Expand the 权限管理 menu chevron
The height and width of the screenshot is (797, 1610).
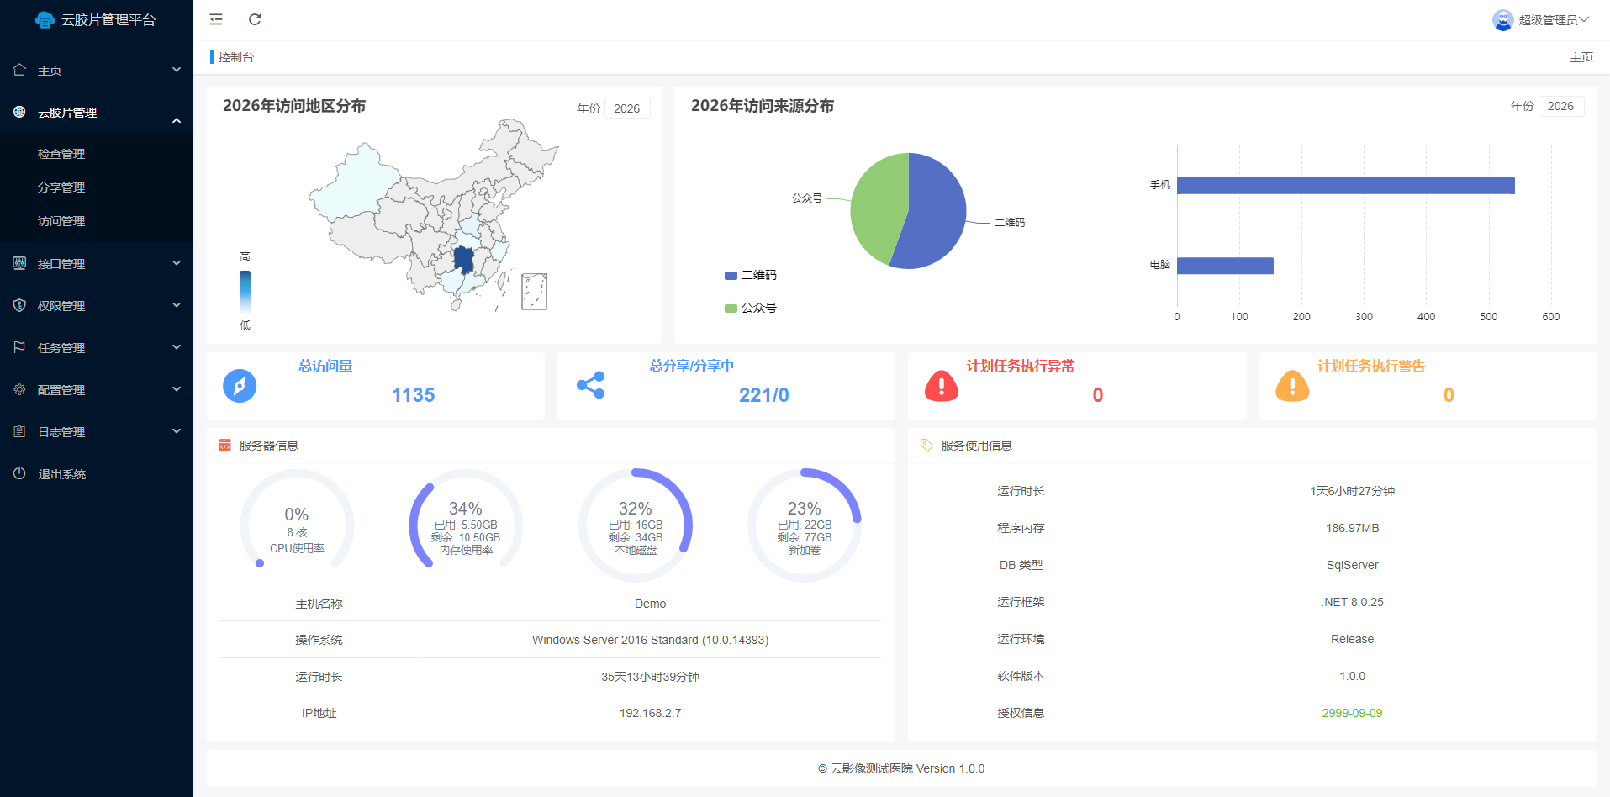177,305
